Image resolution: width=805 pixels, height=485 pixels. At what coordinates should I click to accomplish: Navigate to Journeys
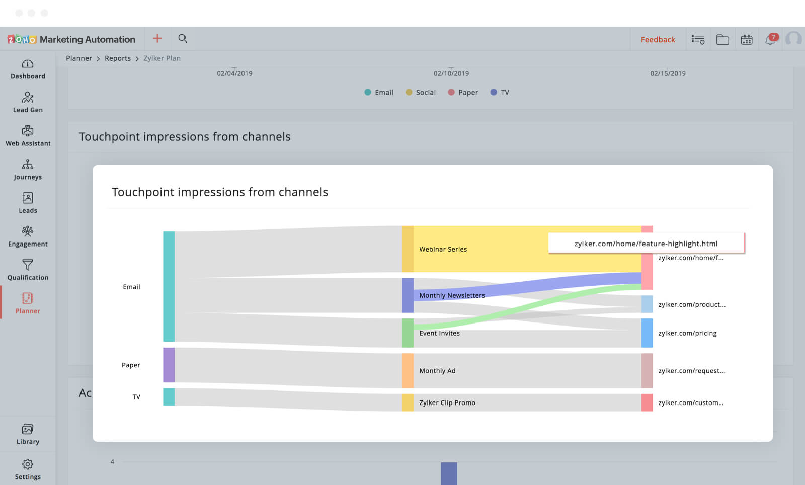tap(28, 170)
